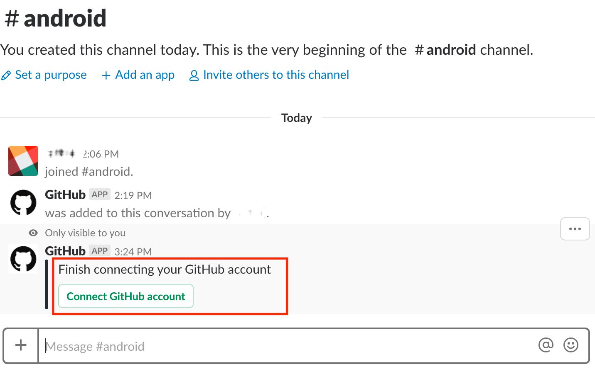
Task: Click the 3:24 PM message timestamp
Action: click(133, 252)
